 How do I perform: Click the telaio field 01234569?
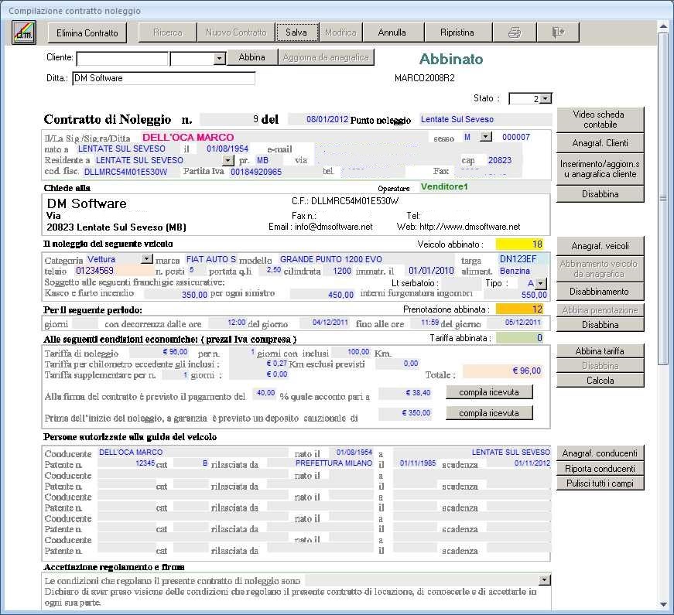[x=114, y=271]
